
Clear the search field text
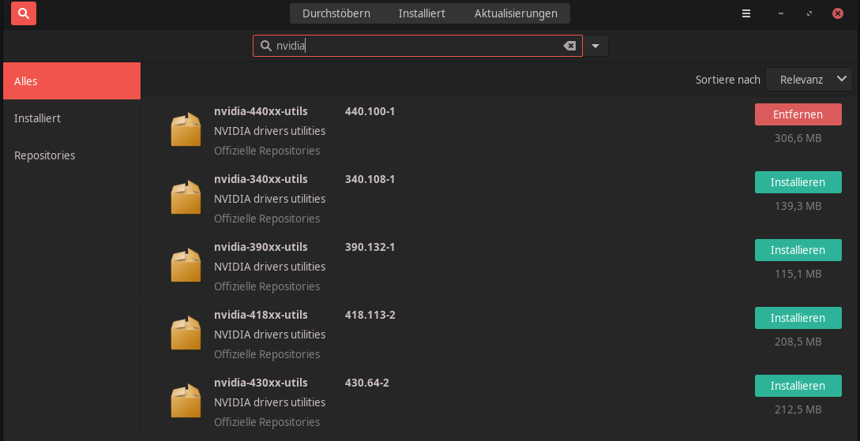pos(569,46)
